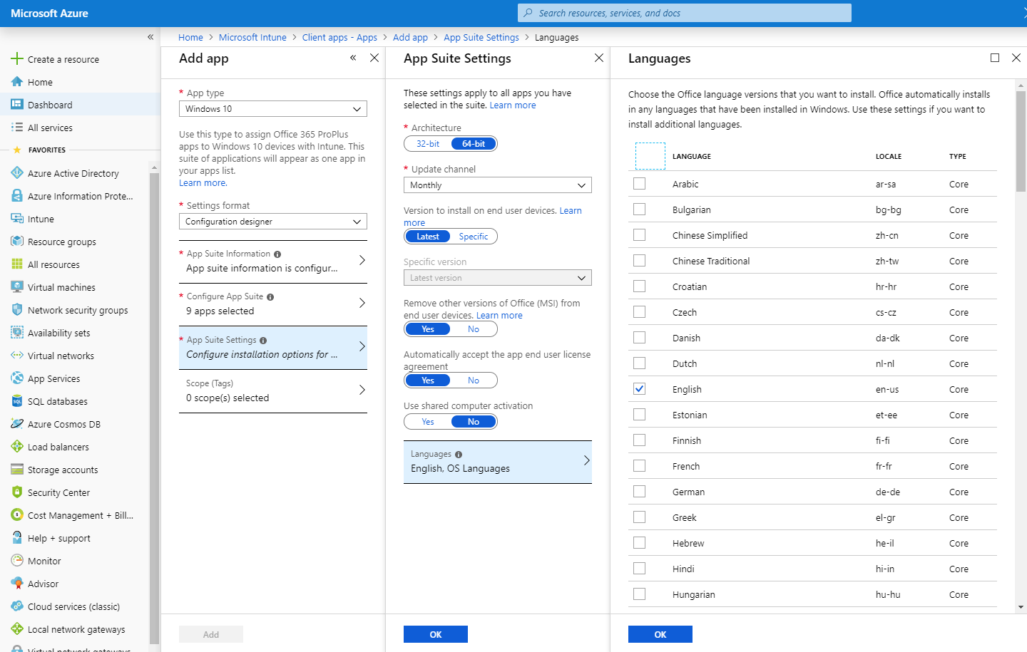
Task: Click OK in App Suite Settings blade
Action: coord(436,634)
